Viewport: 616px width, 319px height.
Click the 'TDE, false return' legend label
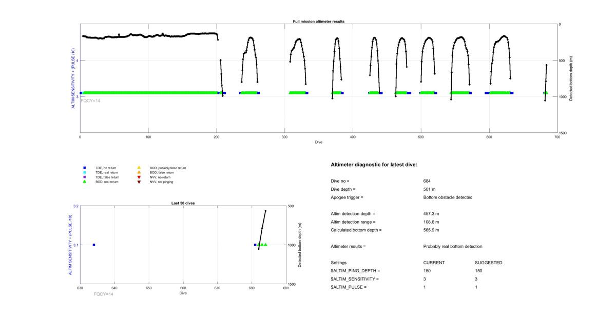click(x=108, y=177)
